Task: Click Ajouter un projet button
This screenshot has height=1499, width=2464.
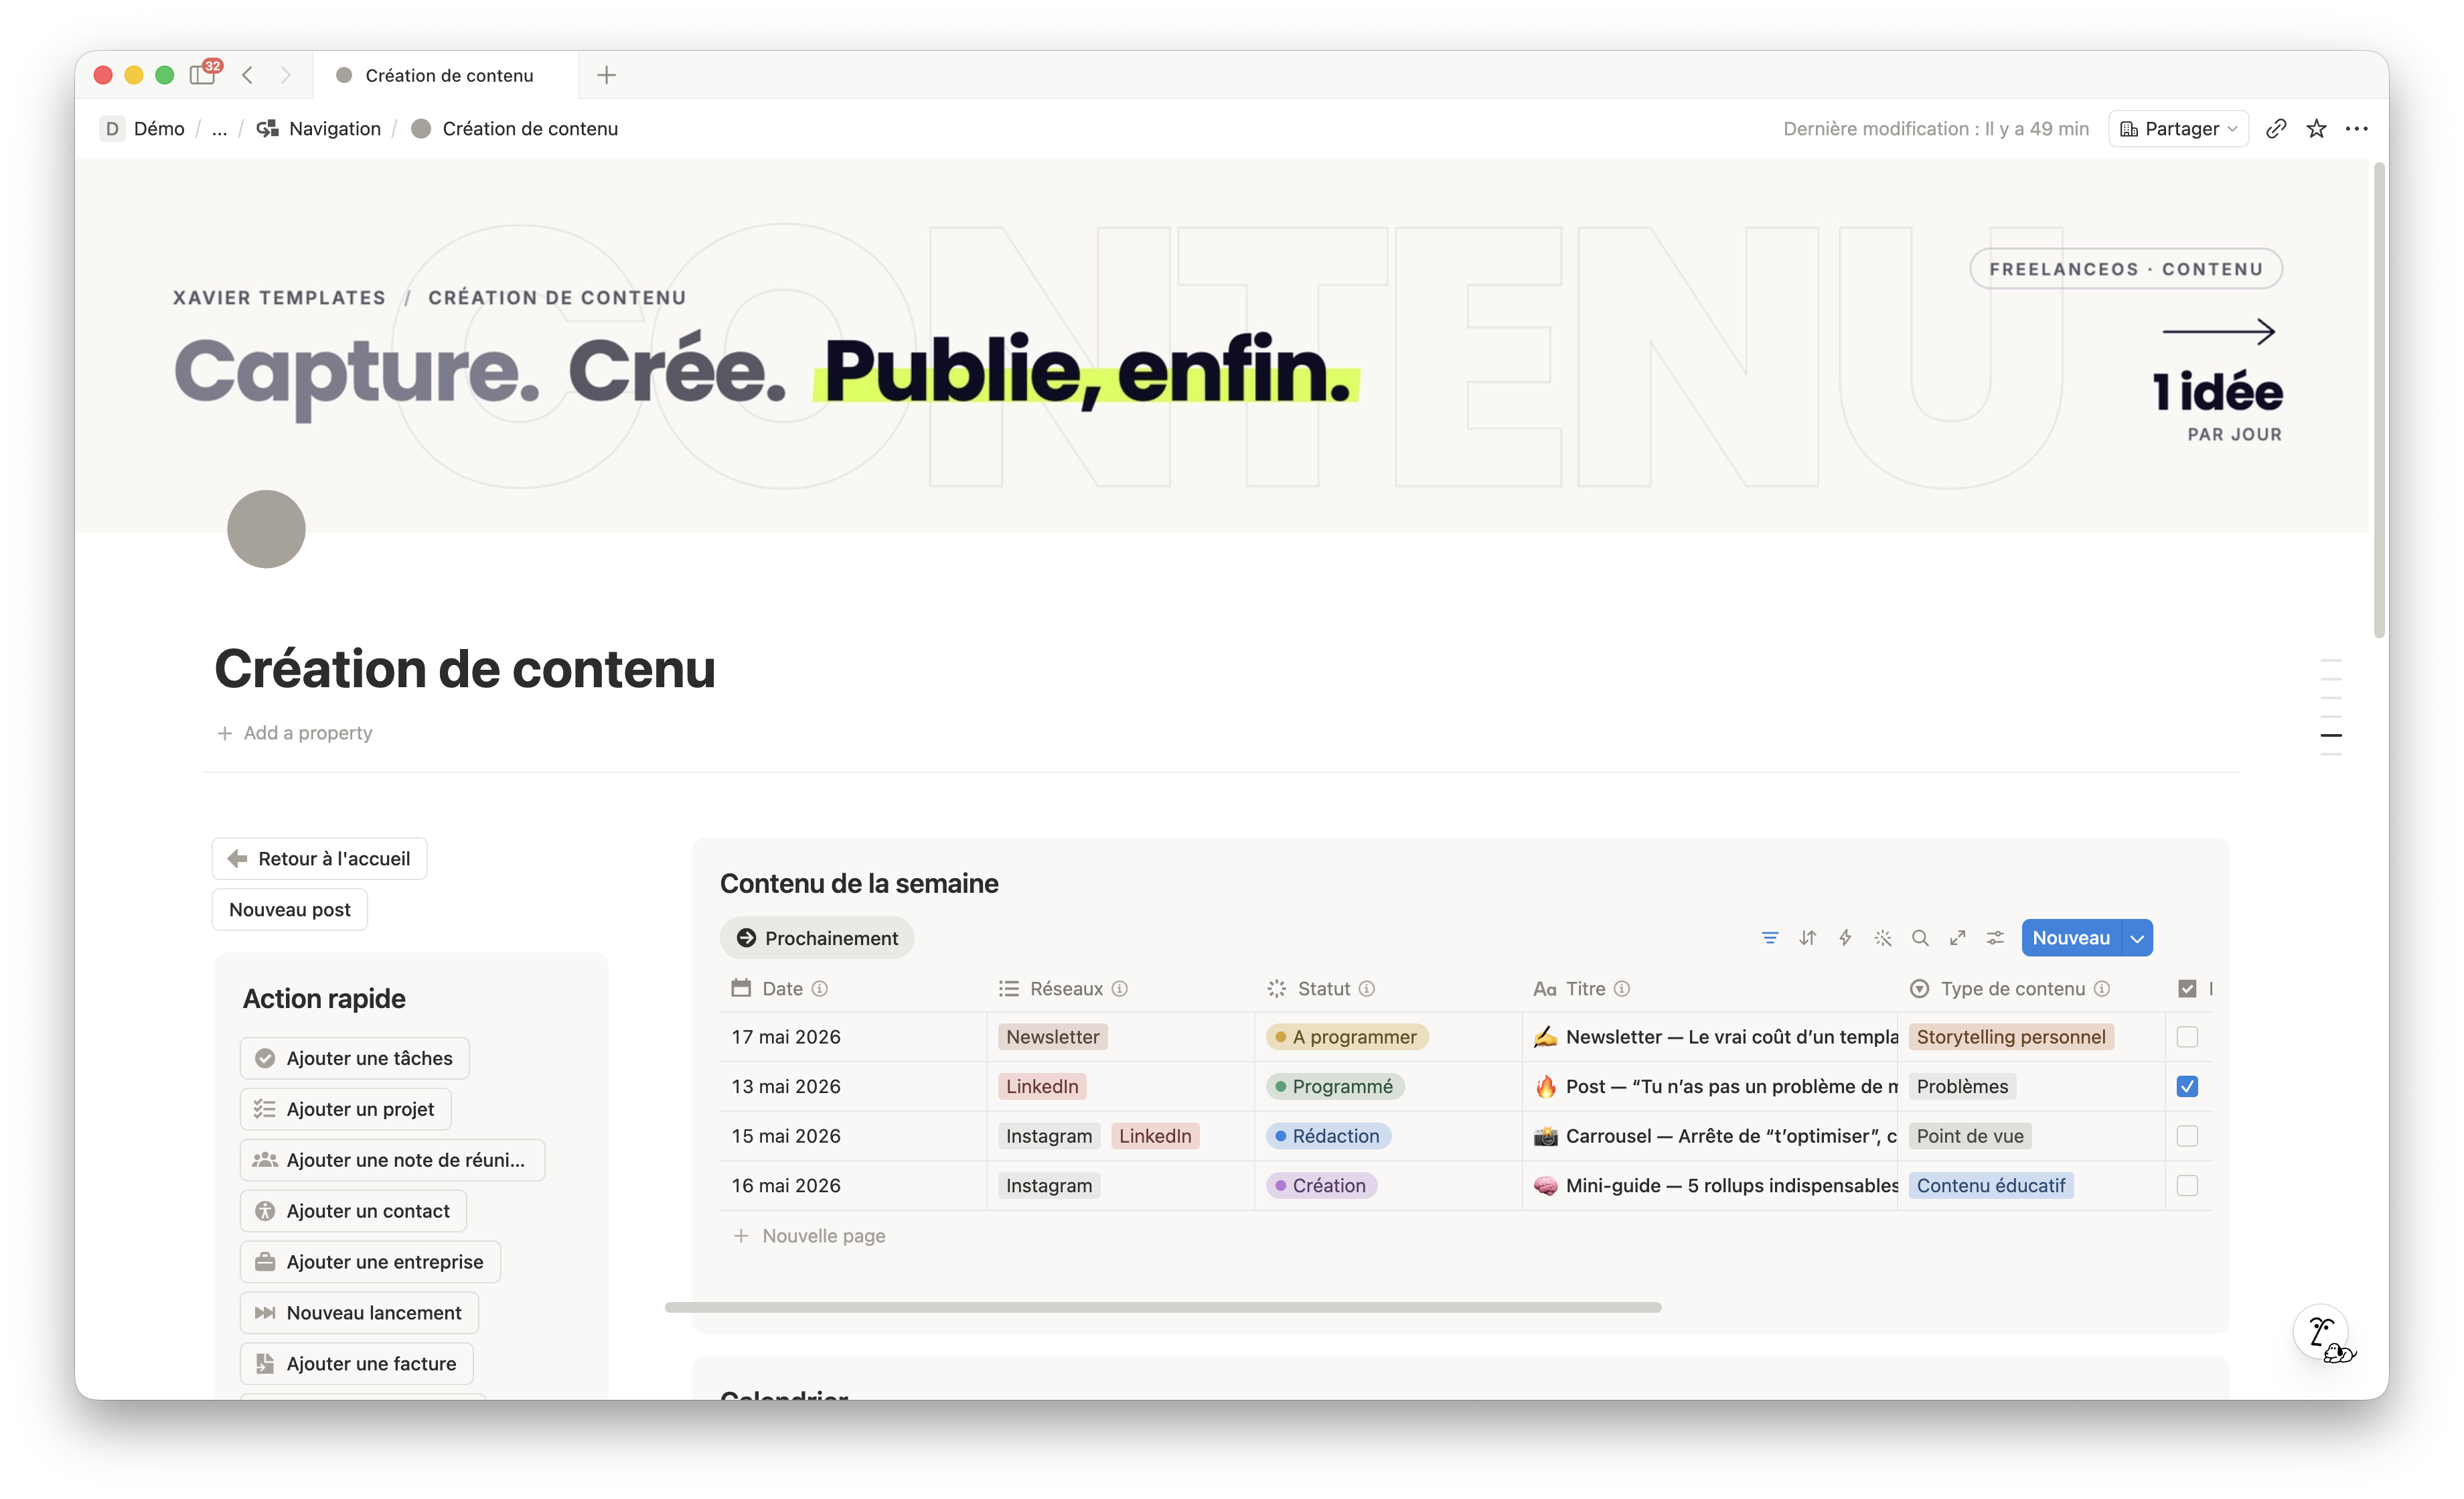Action: [x=346, y=1109]
